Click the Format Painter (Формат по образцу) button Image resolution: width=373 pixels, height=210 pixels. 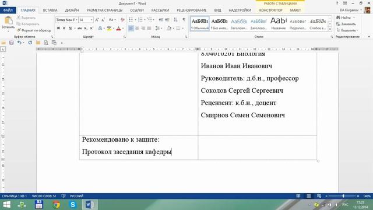coord(34,30)
